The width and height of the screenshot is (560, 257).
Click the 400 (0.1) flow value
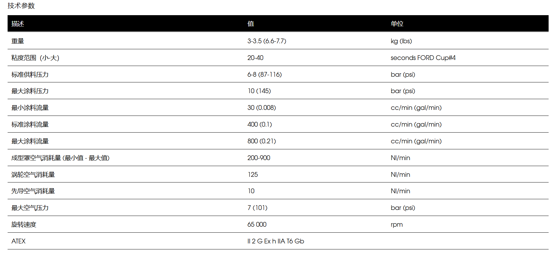point(259,124)
